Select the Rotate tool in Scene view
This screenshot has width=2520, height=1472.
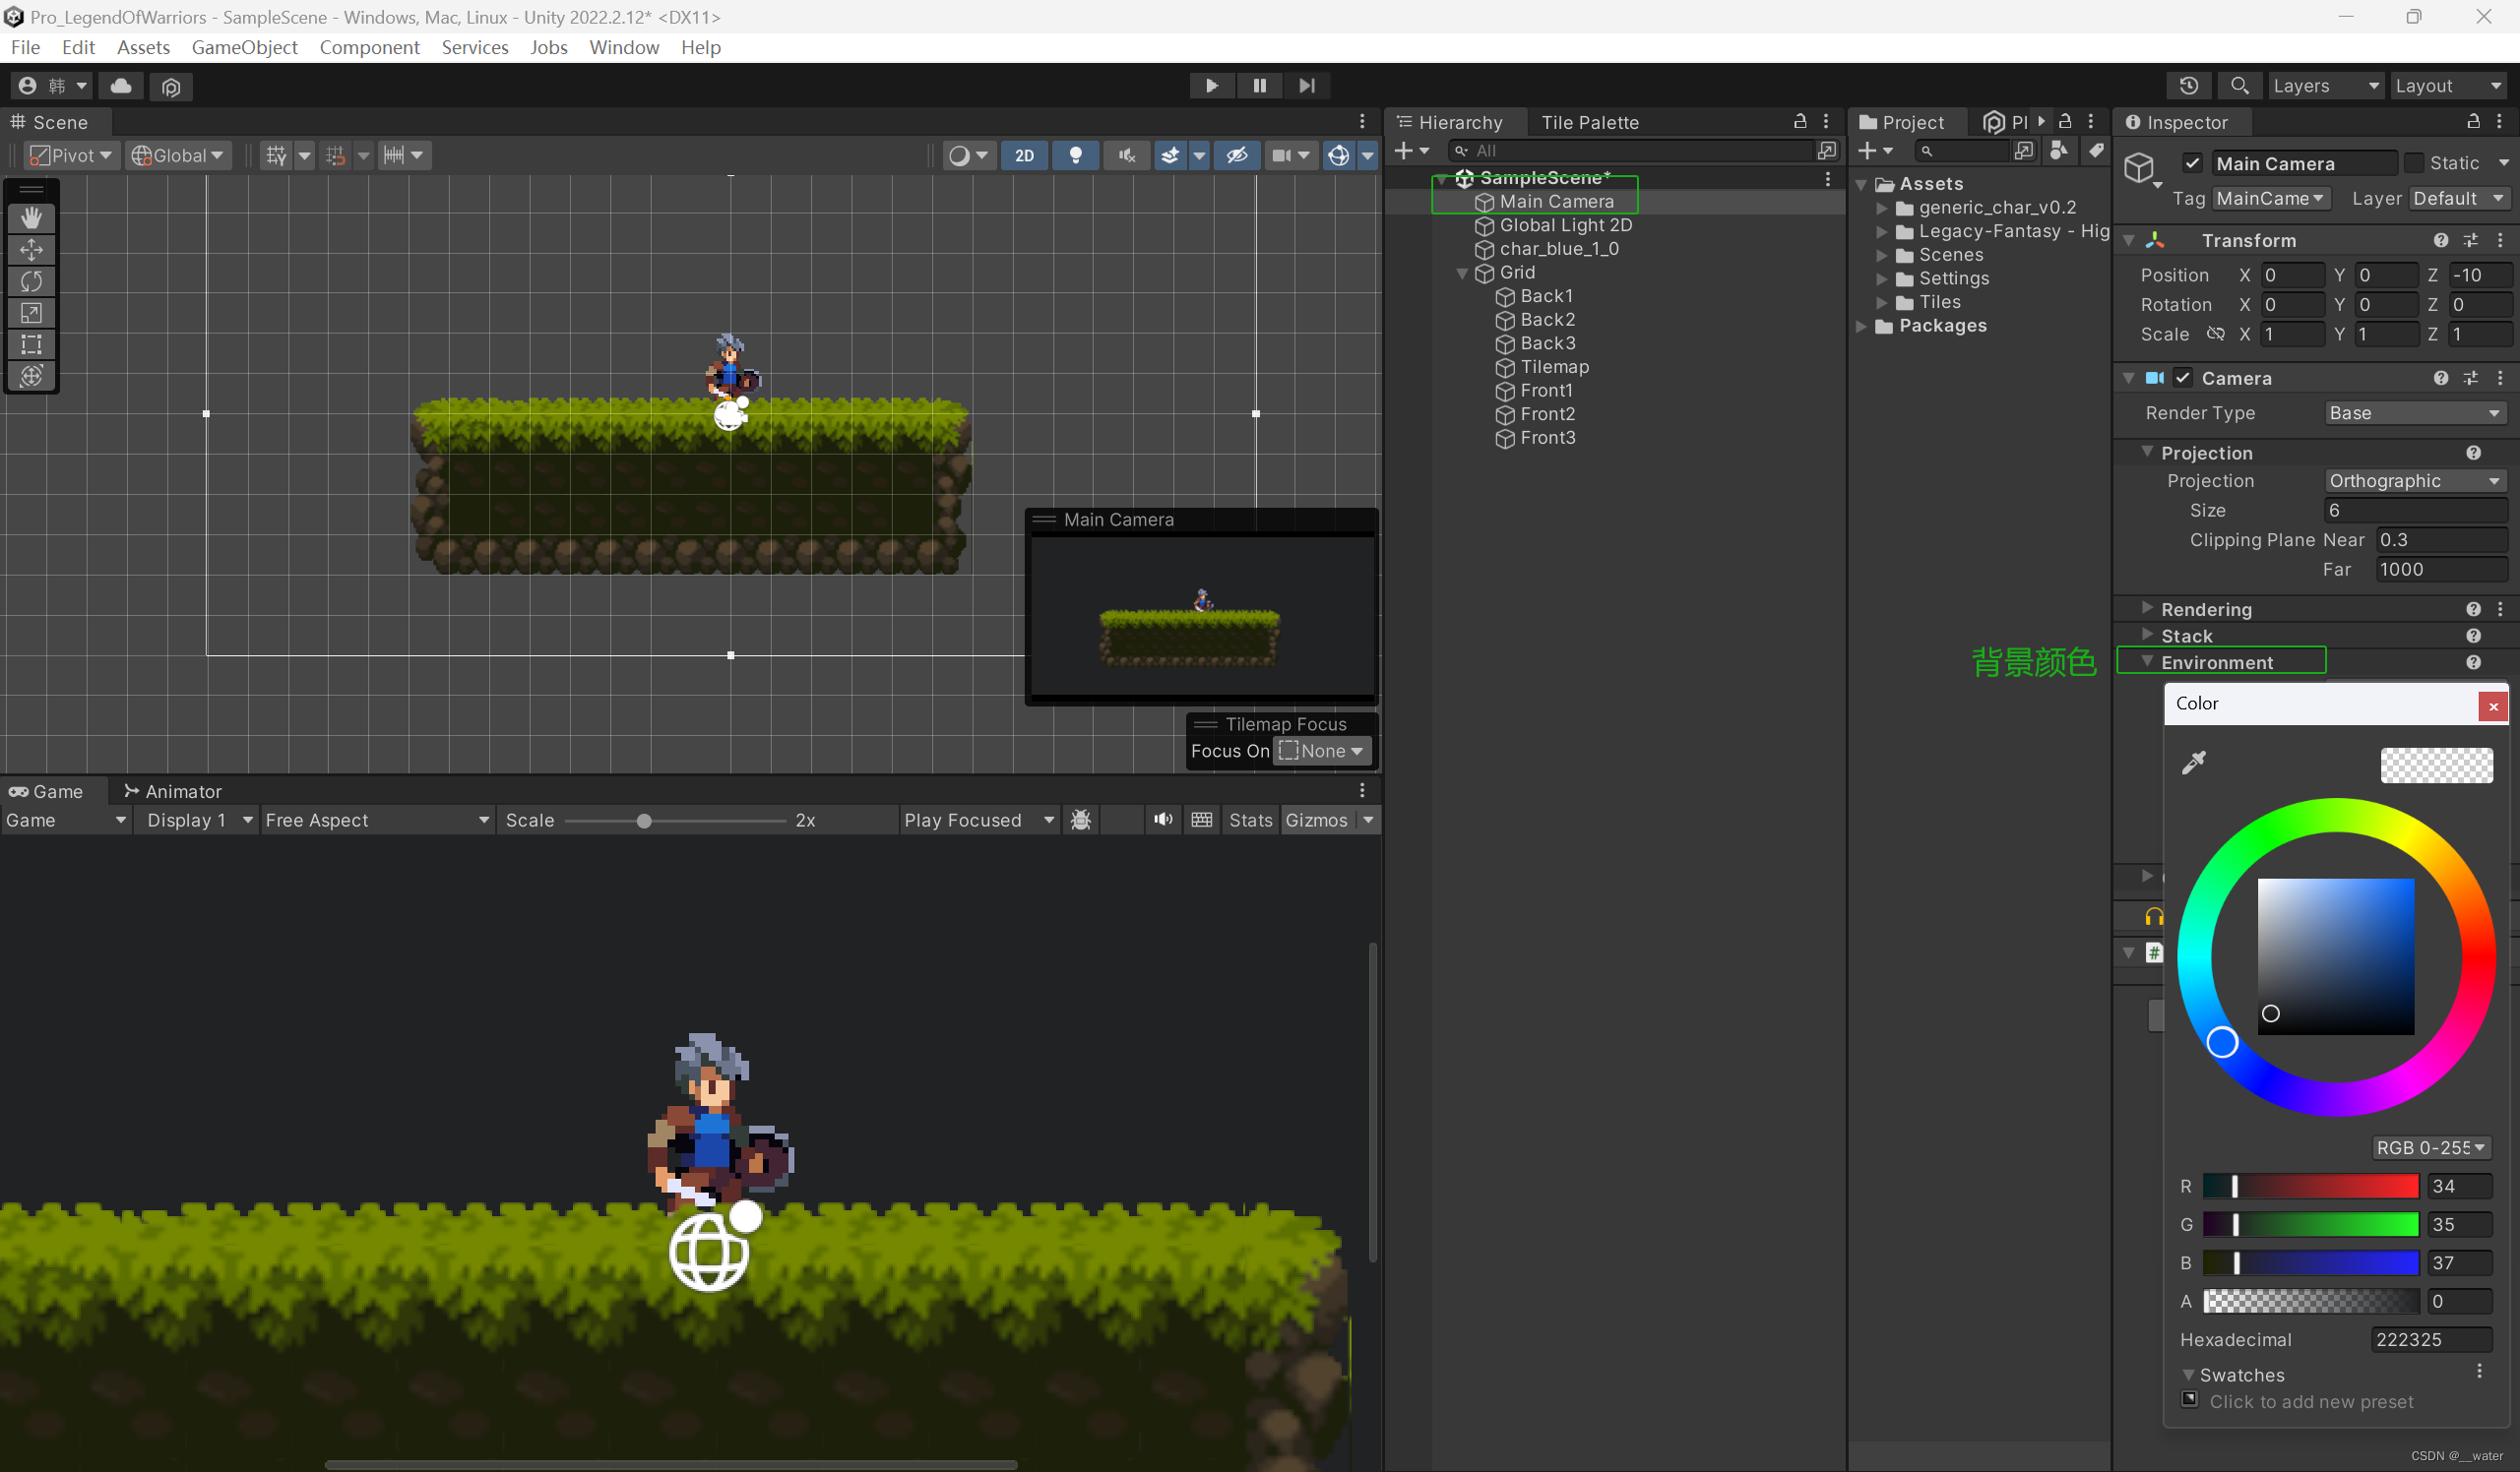coord(31,281)
